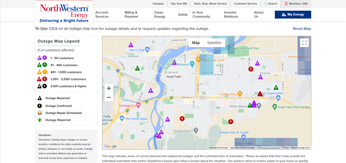Open the Search tool in top bar

[x=270, y=4]
